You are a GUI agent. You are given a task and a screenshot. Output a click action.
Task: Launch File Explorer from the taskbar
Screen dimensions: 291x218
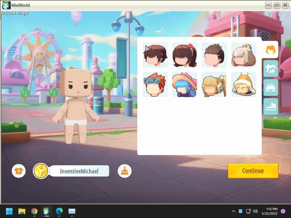coord(22,211)
